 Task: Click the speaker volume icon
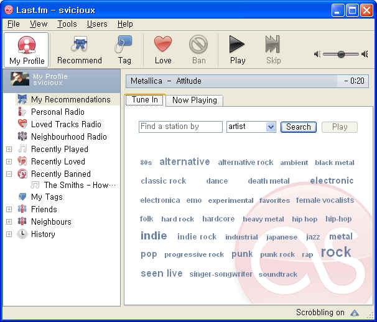(x=317, y=54)
